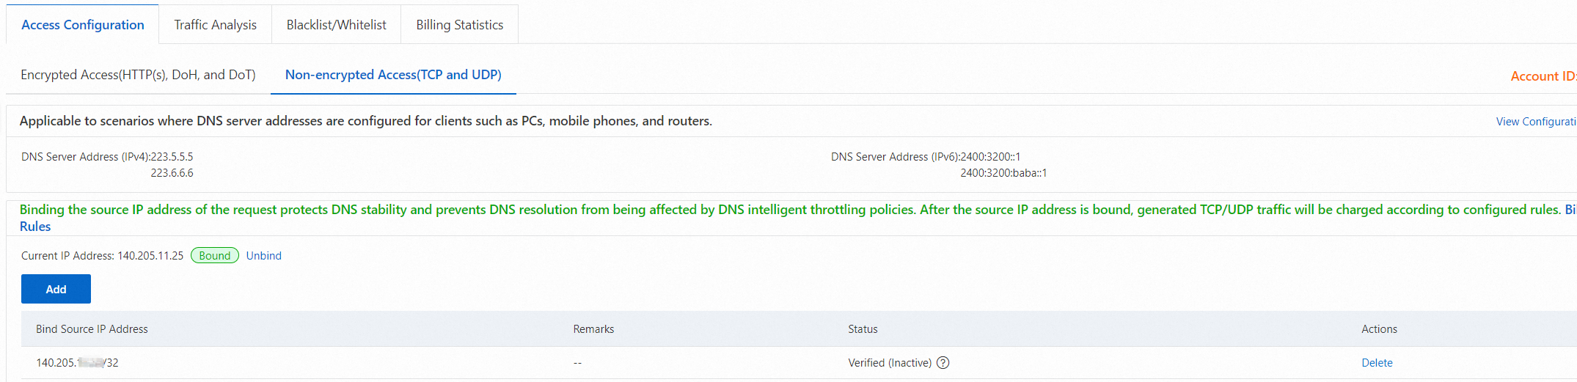
Task: Click the IPv4 DNS address 223.5.5.5
Action: click(x=172, y=156)
